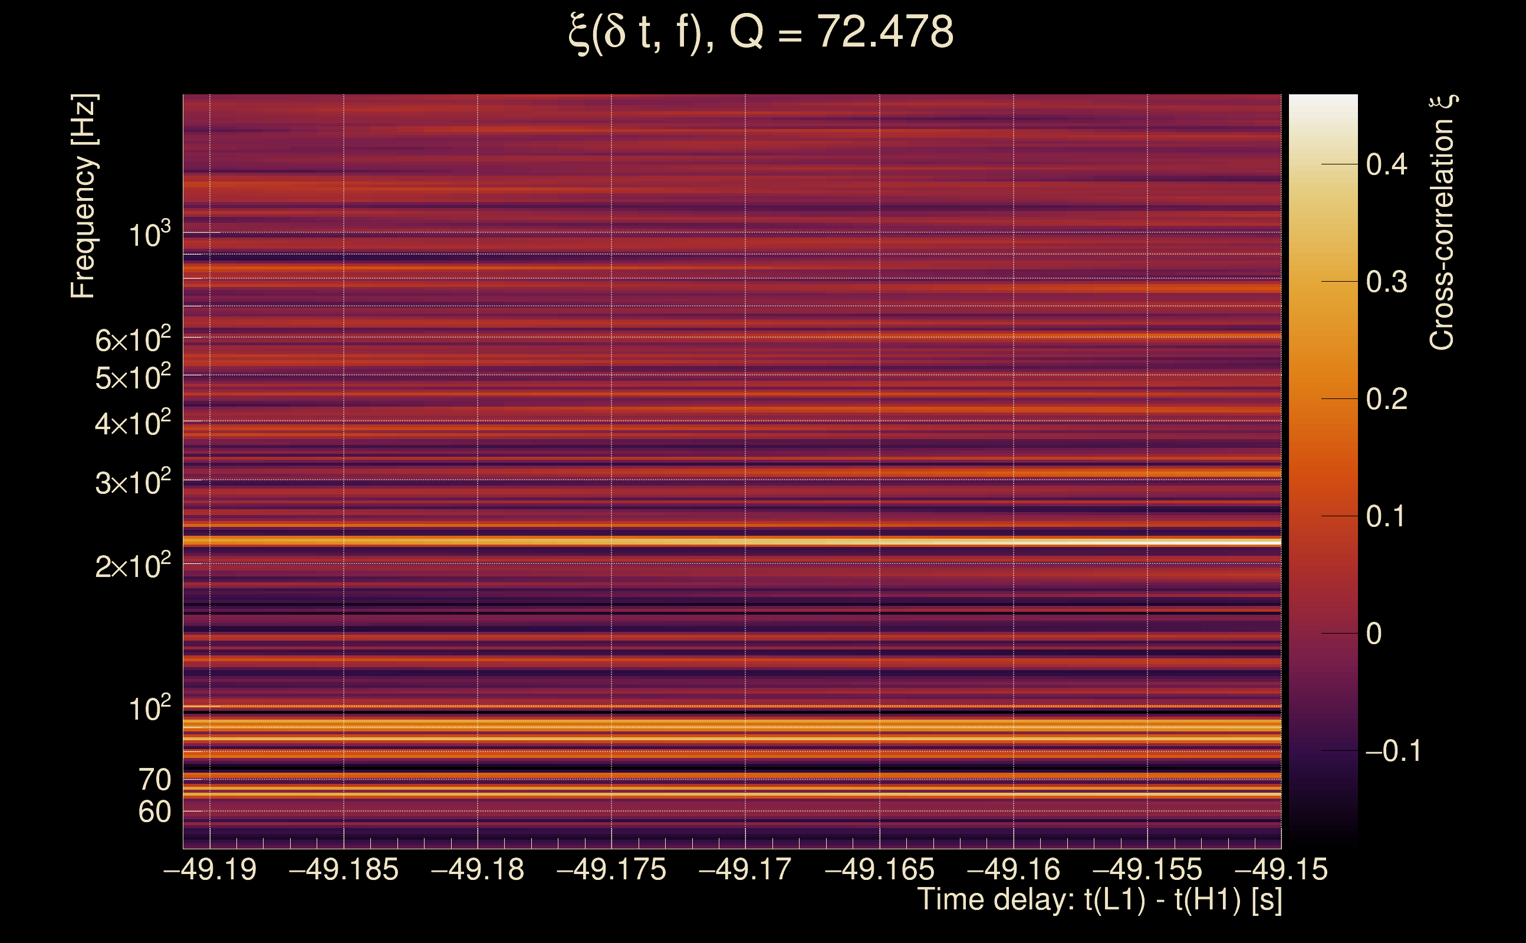Click the -49.15 time axis tick label
The image size is (1526, 943).
click(1281, 869)
